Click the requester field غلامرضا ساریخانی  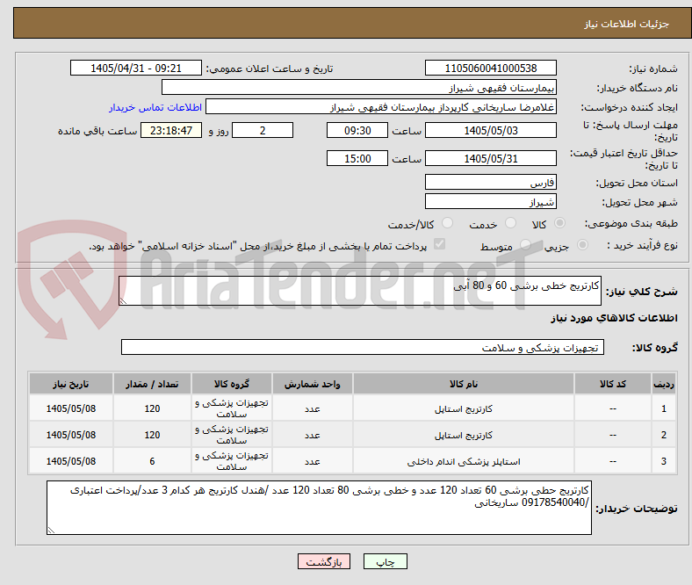[x=381, y=107]
